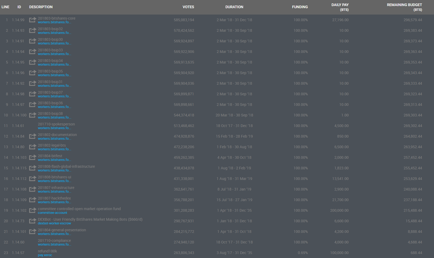Viewport: 434px width, 258px height.
Task: Open workers.bitshares.fo link under 201807-hackthedex
Action: point(54,202)
